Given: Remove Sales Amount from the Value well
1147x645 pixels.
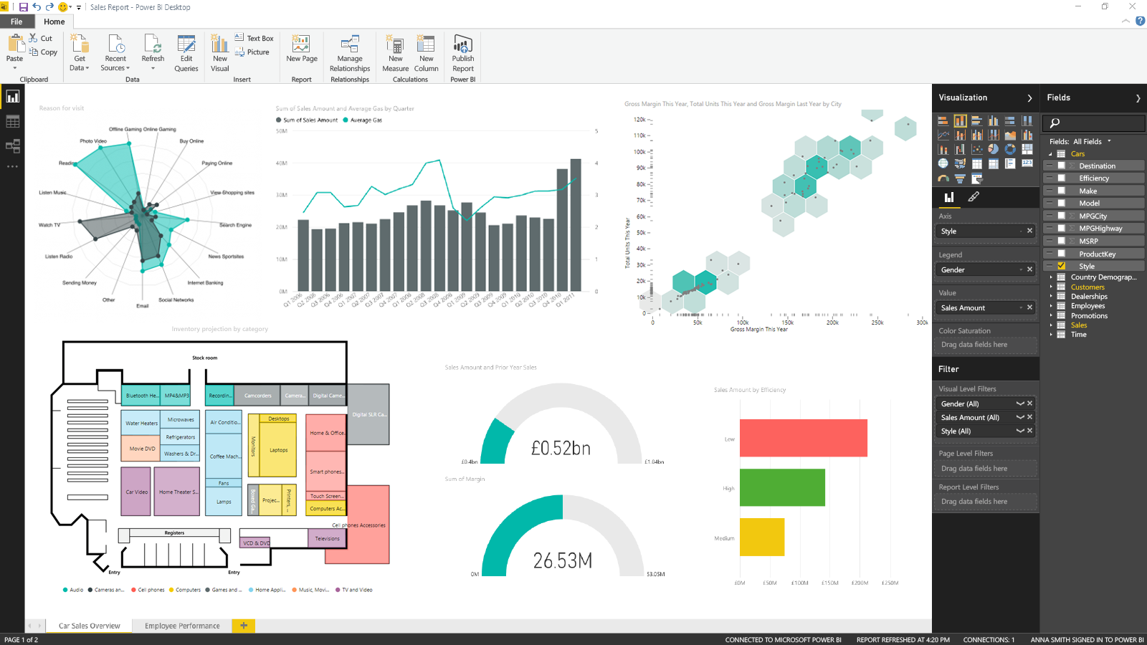Looking at the screenshot, I should (x=1030, y=307).
